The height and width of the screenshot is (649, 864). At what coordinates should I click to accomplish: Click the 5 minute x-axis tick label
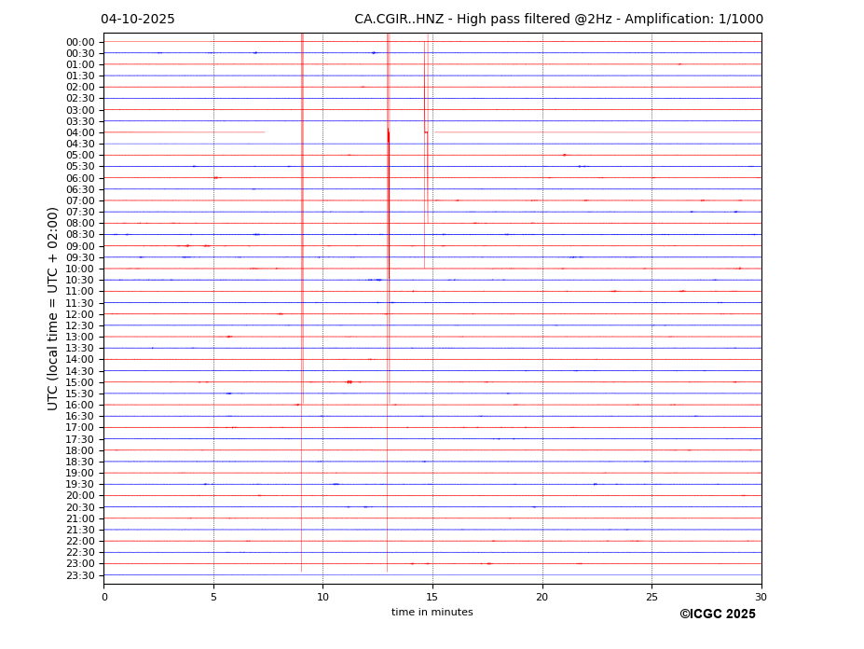point(213,598)
